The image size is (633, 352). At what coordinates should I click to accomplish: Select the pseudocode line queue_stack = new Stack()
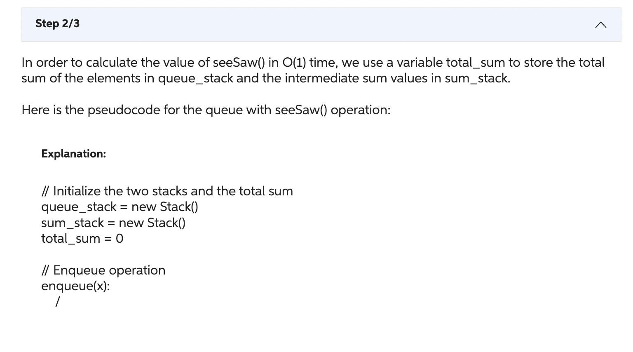[120, 207]
